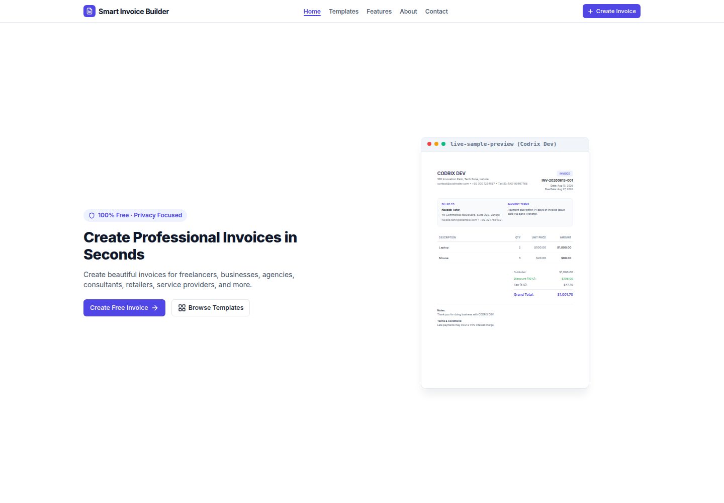
Task: Click the Grand Total amount $1,001.70
Action: [x=565, y=295]
